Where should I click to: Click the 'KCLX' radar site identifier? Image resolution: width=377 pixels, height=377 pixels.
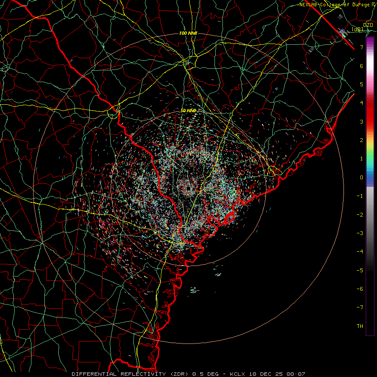[x=238, y=374]
